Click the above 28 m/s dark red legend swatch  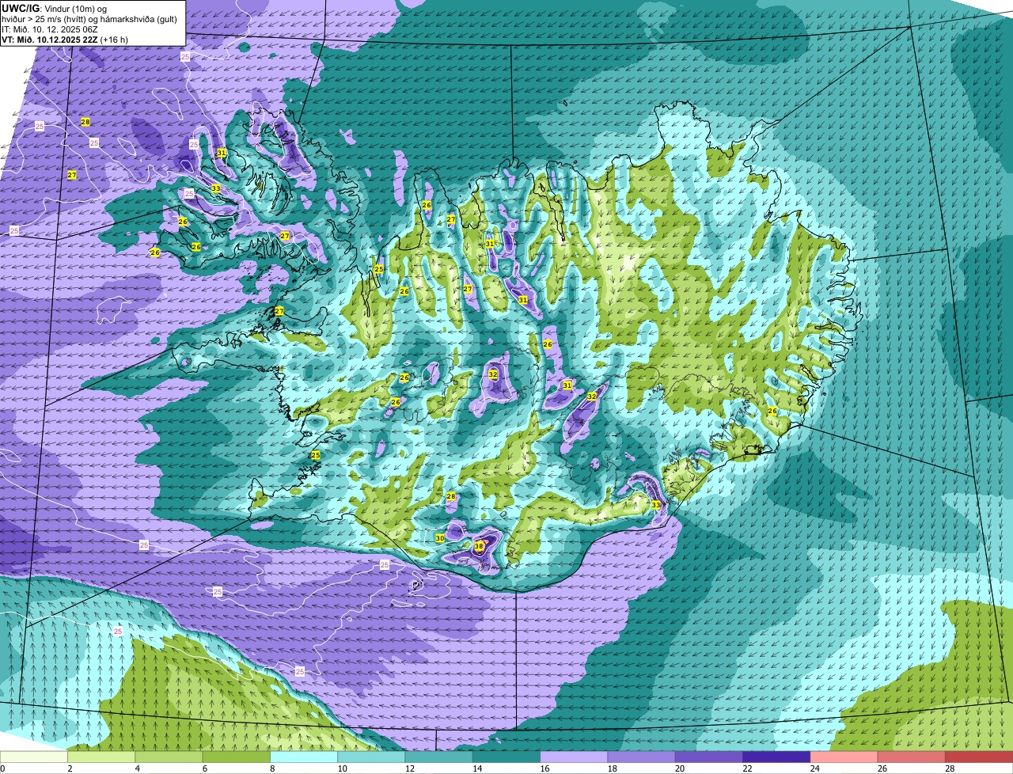point(979,757)
